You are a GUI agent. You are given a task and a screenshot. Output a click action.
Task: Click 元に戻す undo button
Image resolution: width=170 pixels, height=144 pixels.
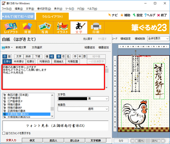(x=88, y=39)
